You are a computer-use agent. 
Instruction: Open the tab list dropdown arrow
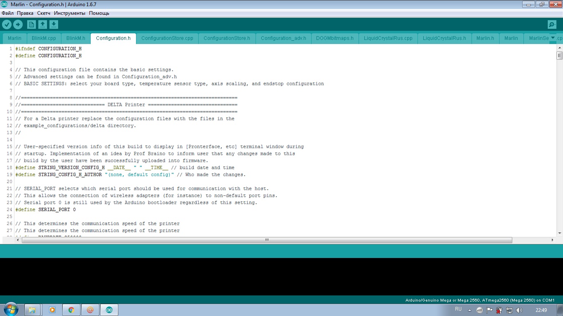[553, 38]
